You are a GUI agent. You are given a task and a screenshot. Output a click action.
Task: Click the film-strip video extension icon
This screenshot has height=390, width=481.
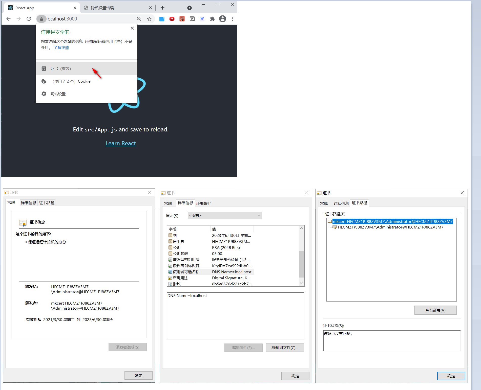pyautogui.click(x=192, y=19)
